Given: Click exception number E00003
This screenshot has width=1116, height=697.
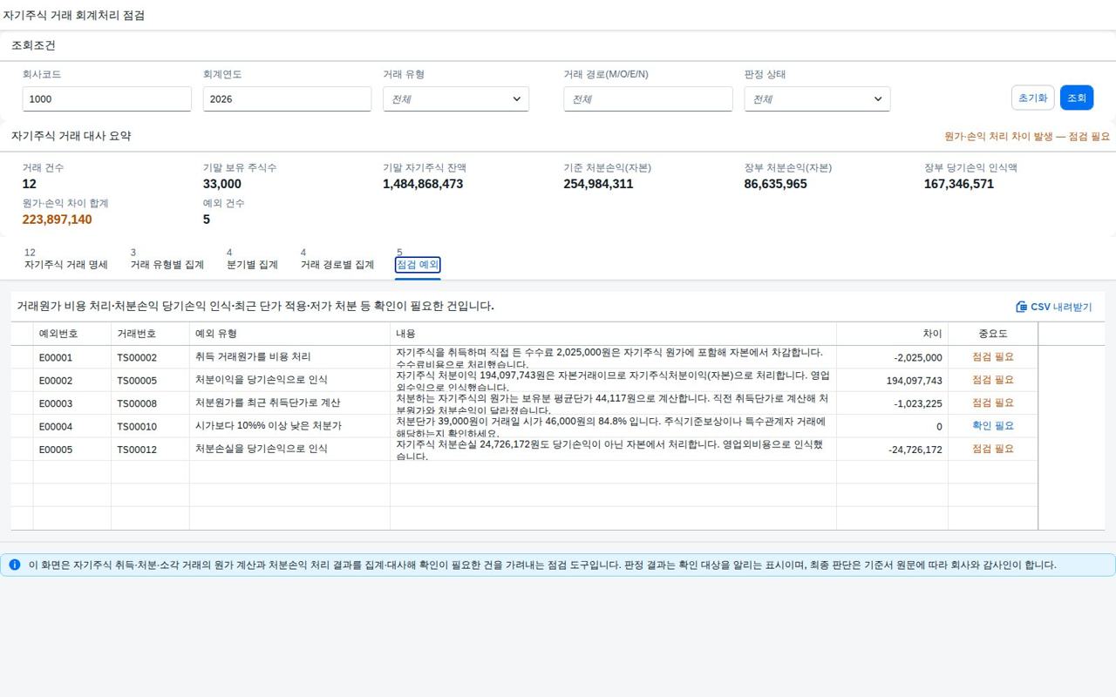Looking at the screenshot, I should [56, 403].
